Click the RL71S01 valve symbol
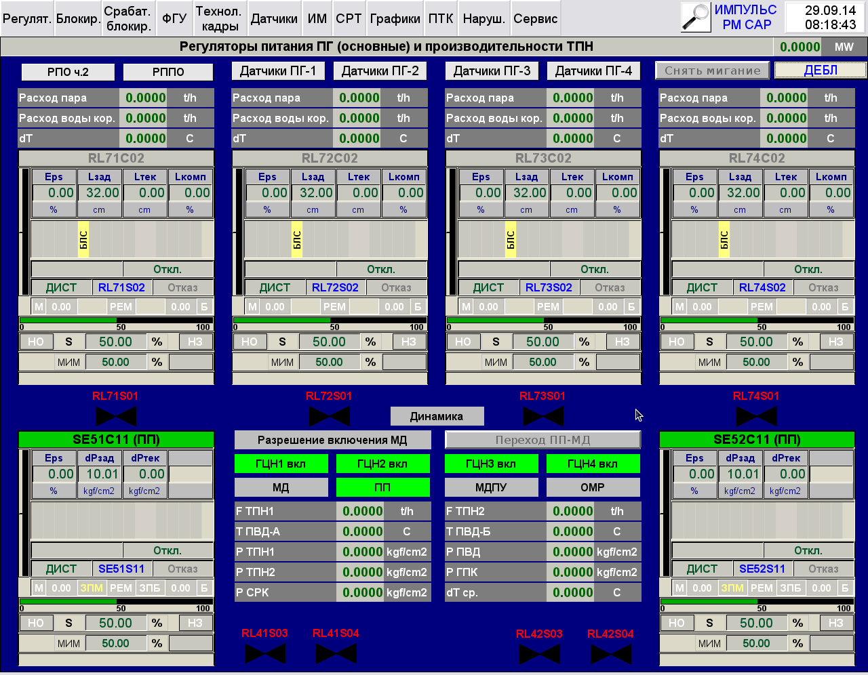This screenshot has width=868, height=675. [x=116, y=416]
